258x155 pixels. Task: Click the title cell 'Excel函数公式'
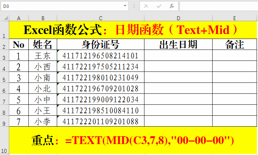[133, 30]
